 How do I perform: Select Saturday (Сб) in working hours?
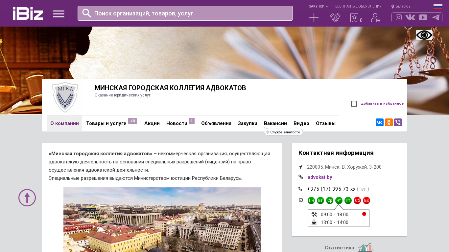(x=357, y=200)
